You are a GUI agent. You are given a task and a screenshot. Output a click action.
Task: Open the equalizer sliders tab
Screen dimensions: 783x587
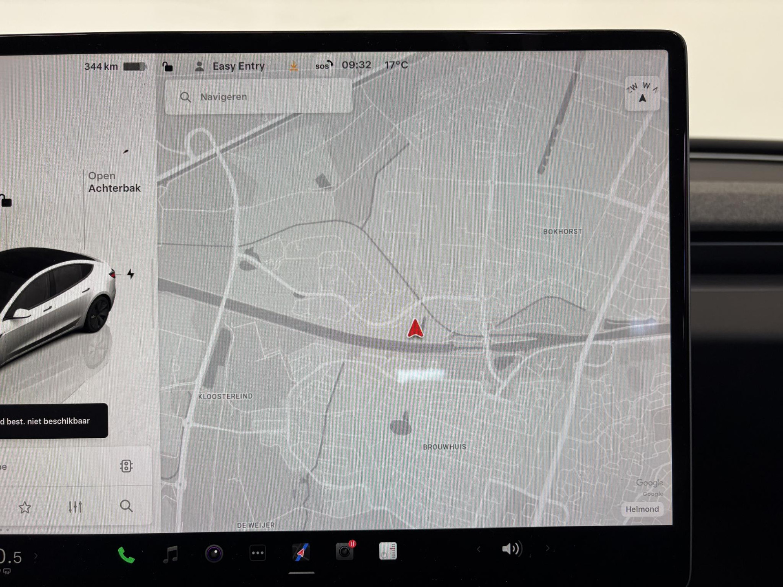point(75,507)
